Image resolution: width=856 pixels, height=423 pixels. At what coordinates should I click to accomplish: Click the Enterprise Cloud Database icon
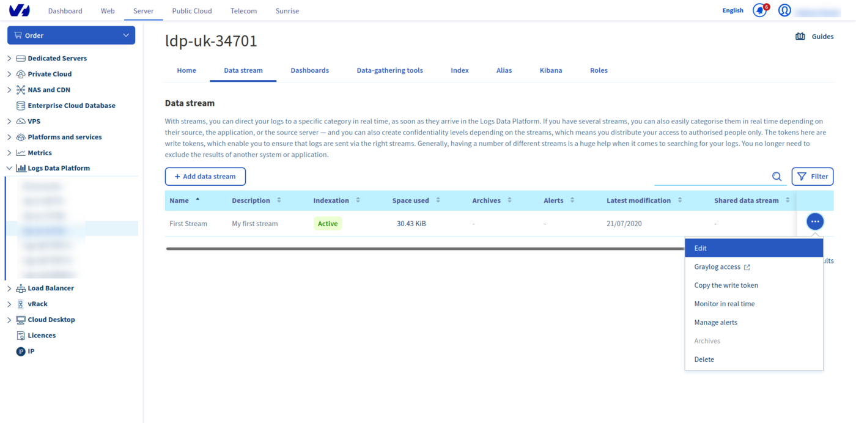click(21, 106)
